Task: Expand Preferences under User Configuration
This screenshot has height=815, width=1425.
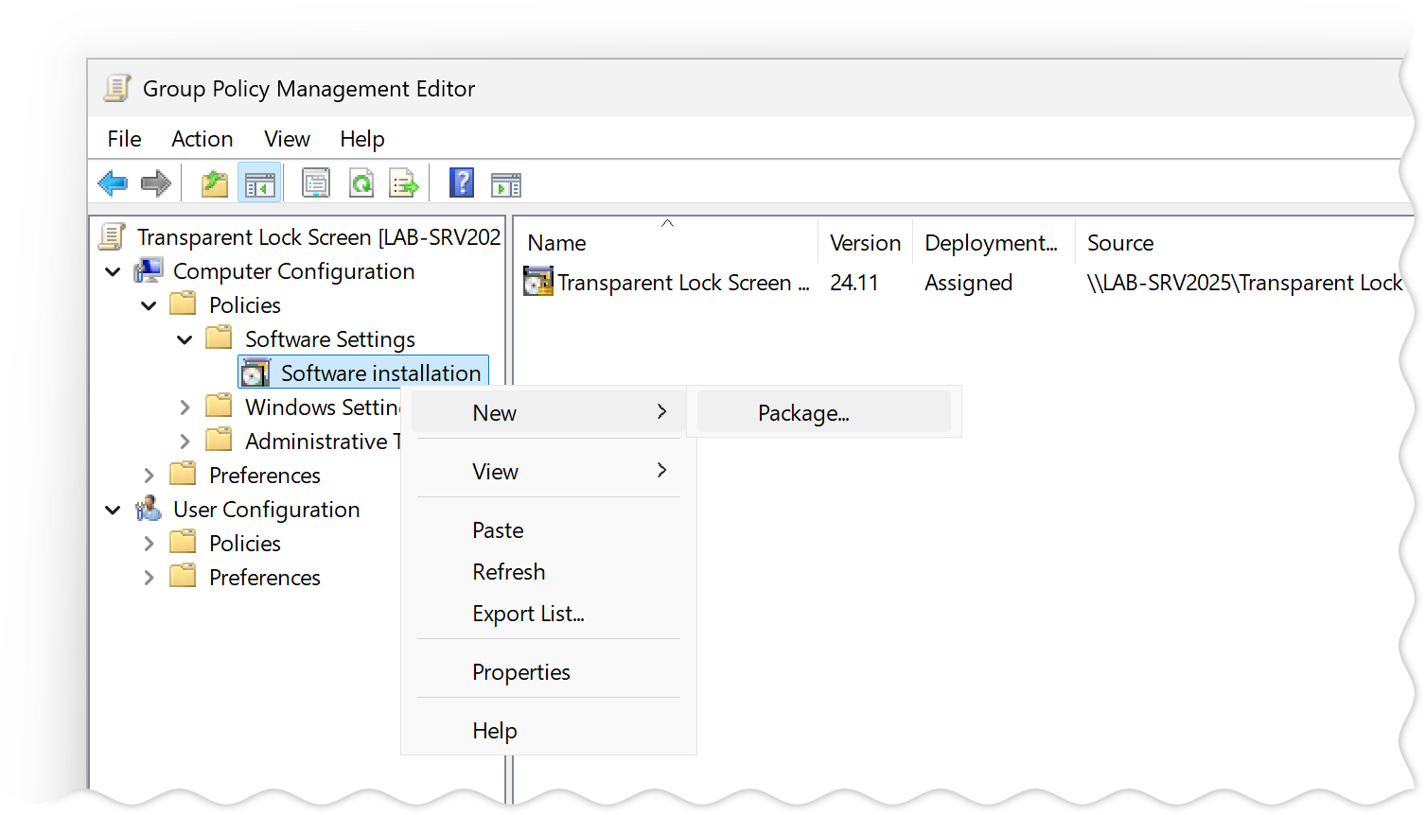Action: (149, 578)
